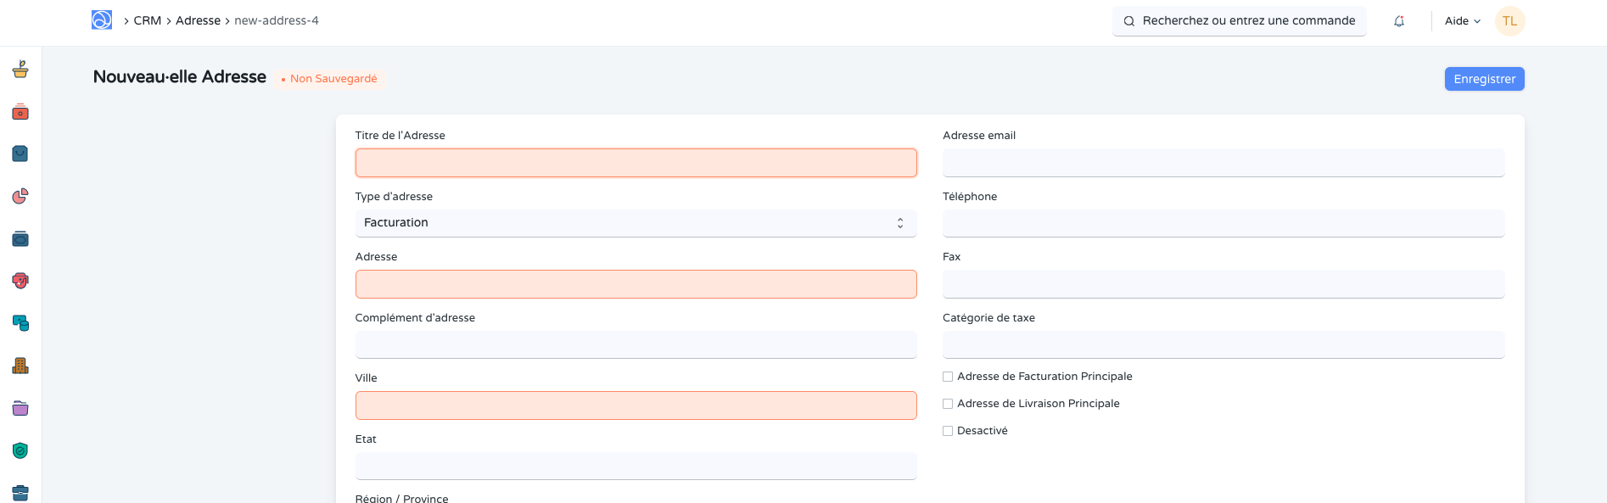Screen dimensions: 1607x503
Task: Check Adresse de Livraison Principale
Action: (x=948, y=404)
